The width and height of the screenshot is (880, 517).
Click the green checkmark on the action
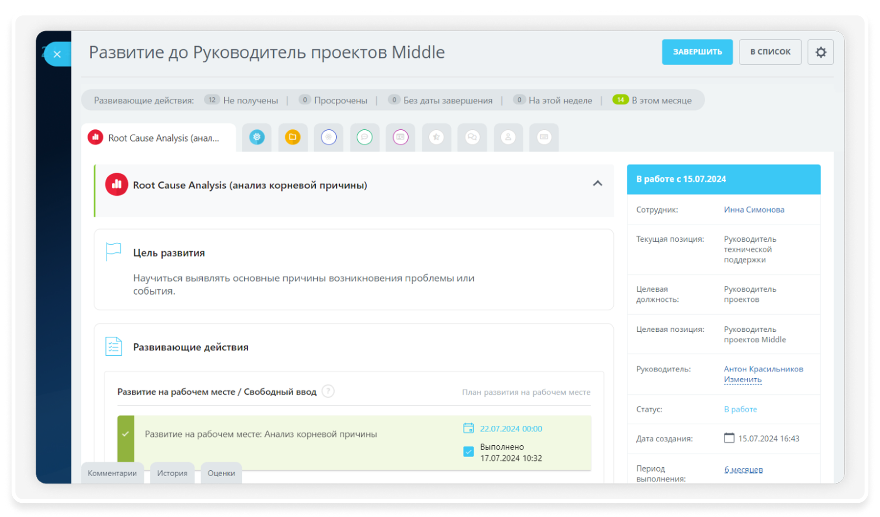(x=125, y=434)
